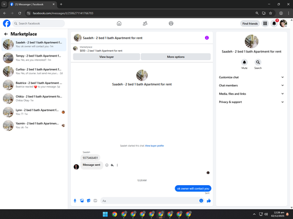293x219 pixels.
Task: Click the 'ok owner will contact you' message
Action: click(x=193, y=189)
